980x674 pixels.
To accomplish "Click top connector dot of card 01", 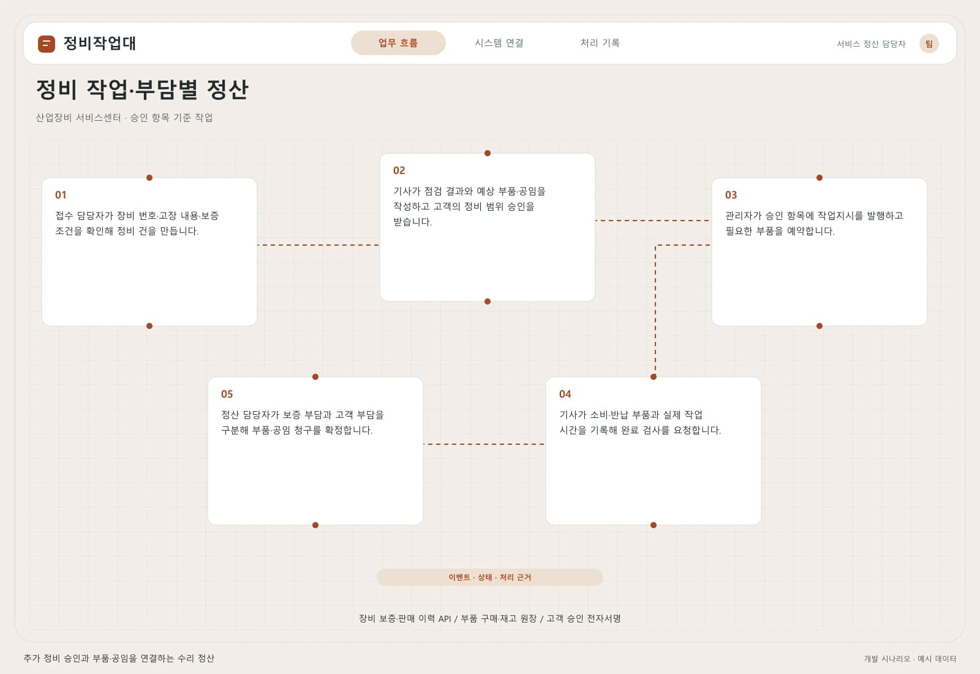I will coord(149,178).
